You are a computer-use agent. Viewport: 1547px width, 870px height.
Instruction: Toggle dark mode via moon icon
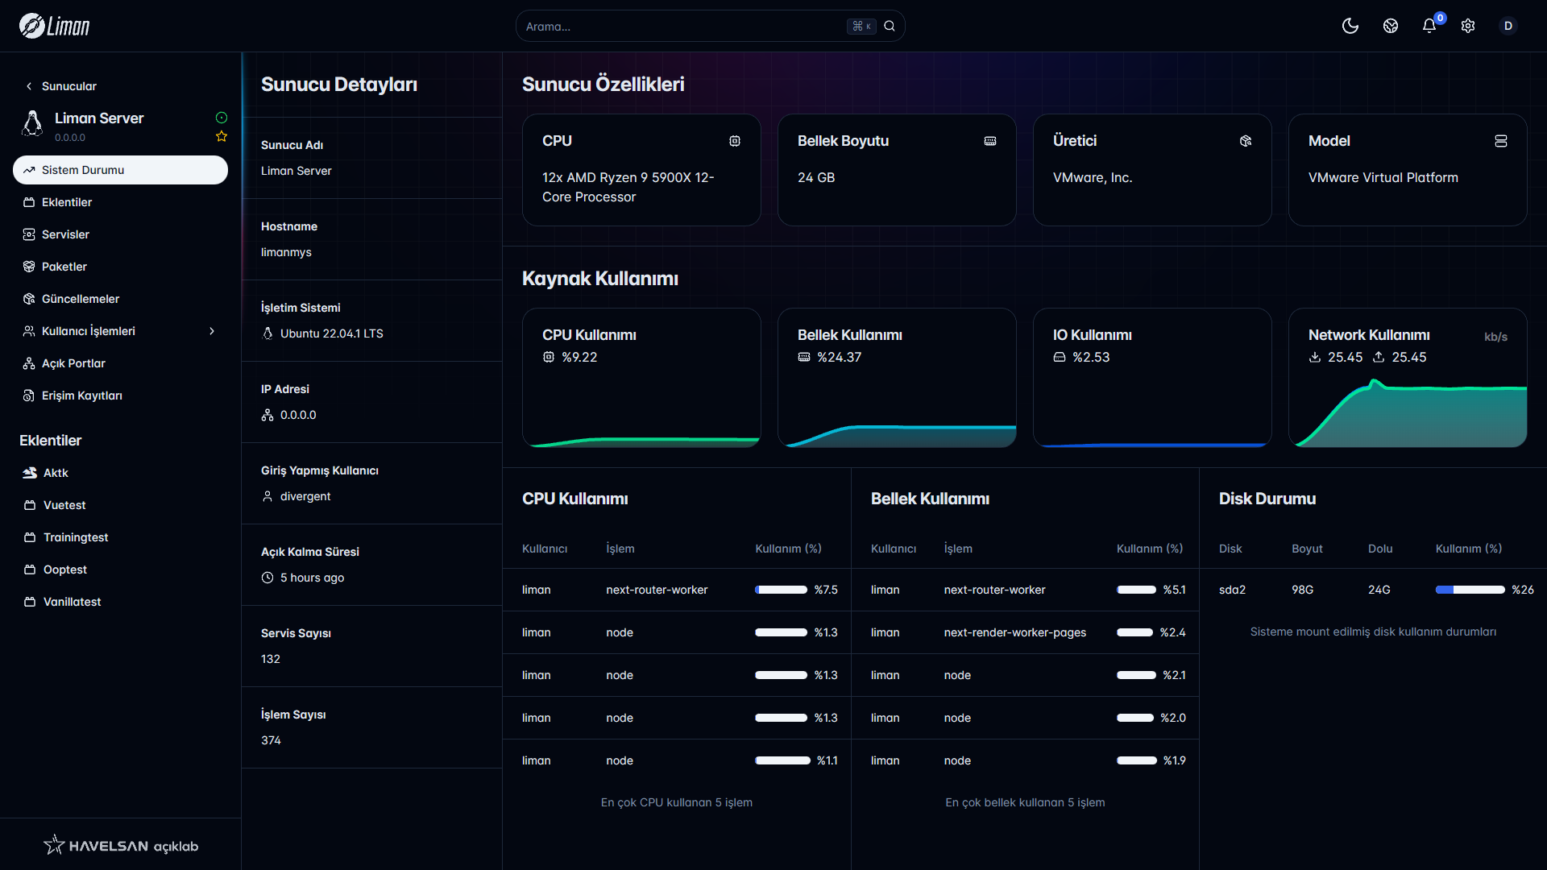pos(1351,26)
